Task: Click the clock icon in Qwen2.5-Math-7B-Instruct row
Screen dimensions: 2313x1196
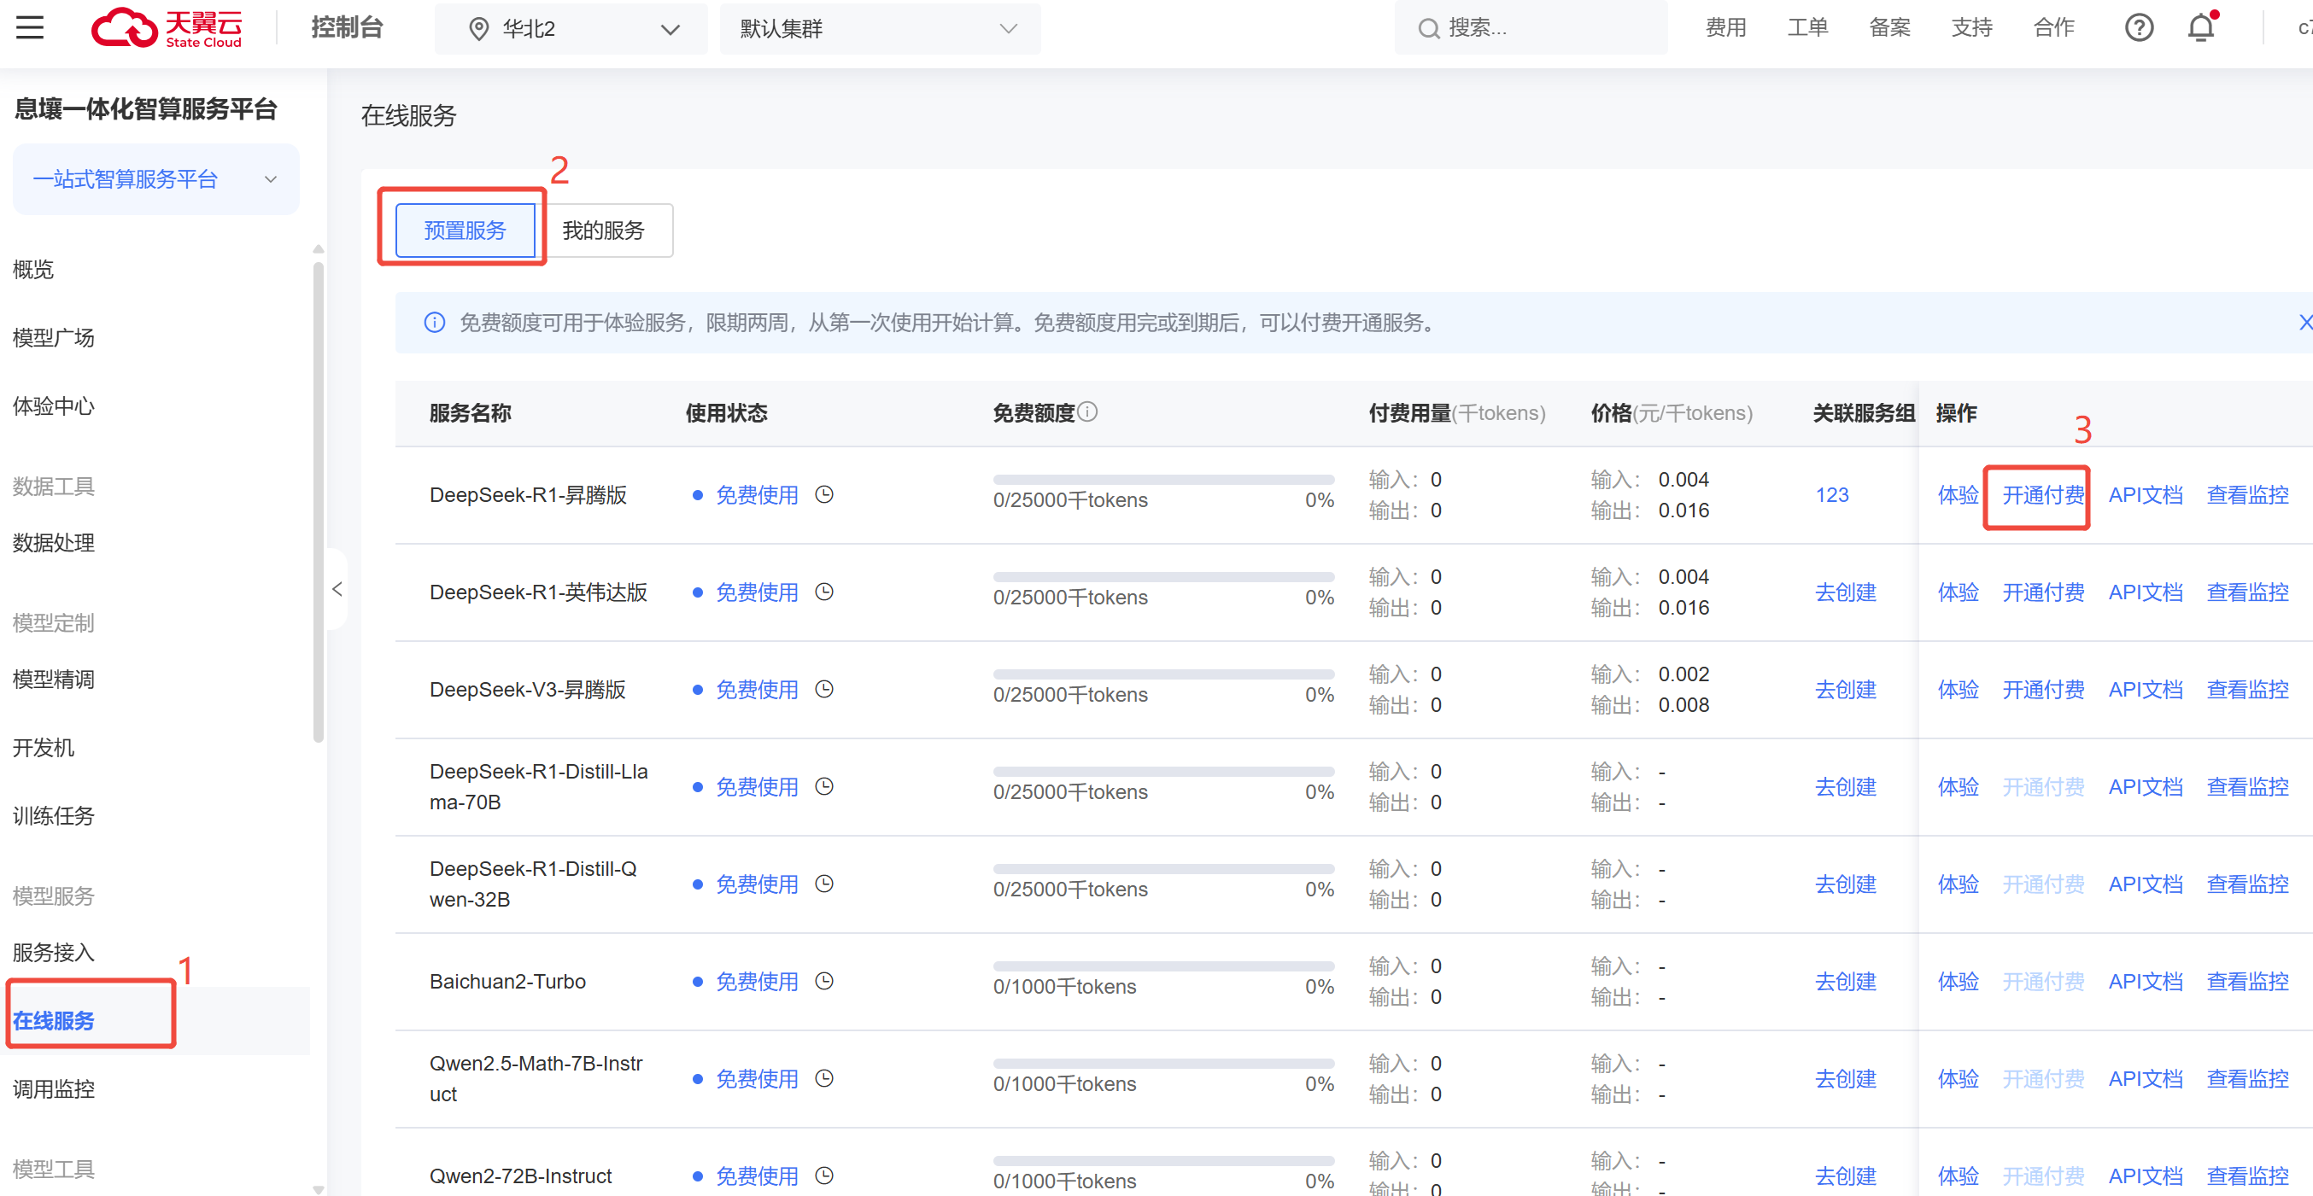Action: click(x=824, y=1078)
